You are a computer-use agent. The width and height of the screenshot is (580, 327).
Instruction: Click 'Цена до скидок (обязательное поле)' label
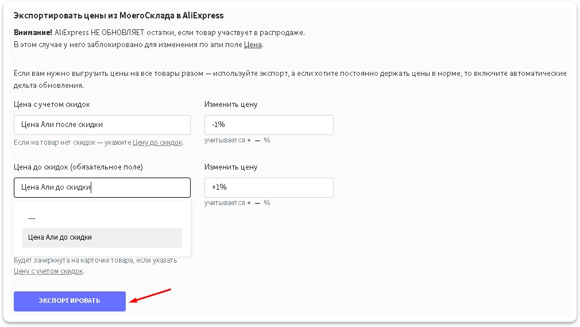(x=78, y=167)
